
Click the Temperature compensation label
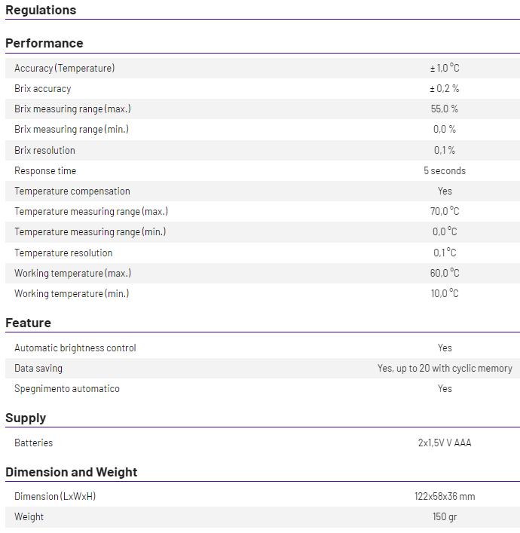click(72, 191)
